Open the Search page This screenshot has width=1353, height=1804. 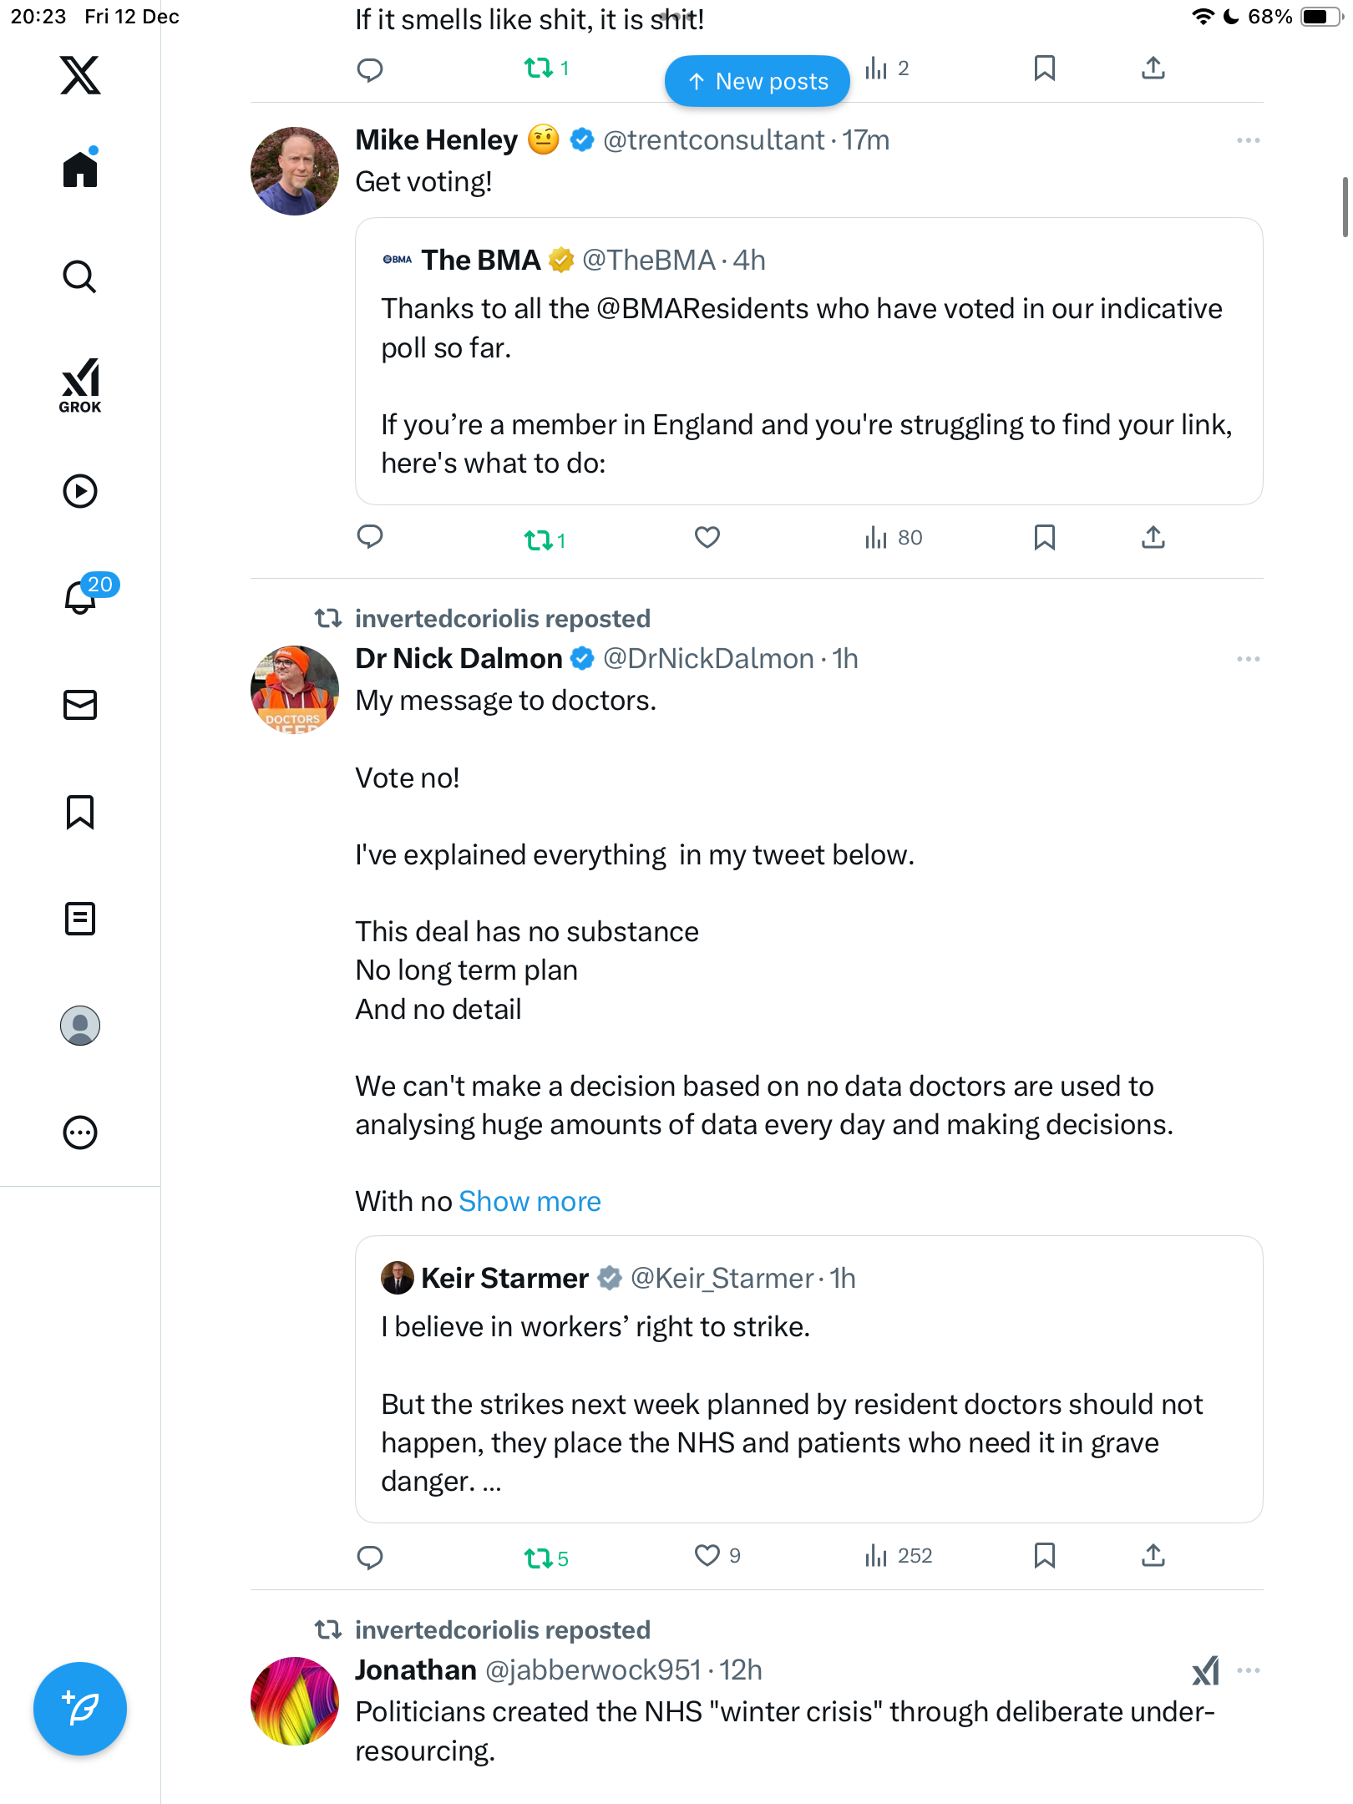(80, 276)
